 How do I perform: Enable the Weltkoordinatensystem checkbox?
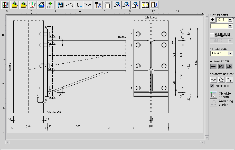pos(212,35)
